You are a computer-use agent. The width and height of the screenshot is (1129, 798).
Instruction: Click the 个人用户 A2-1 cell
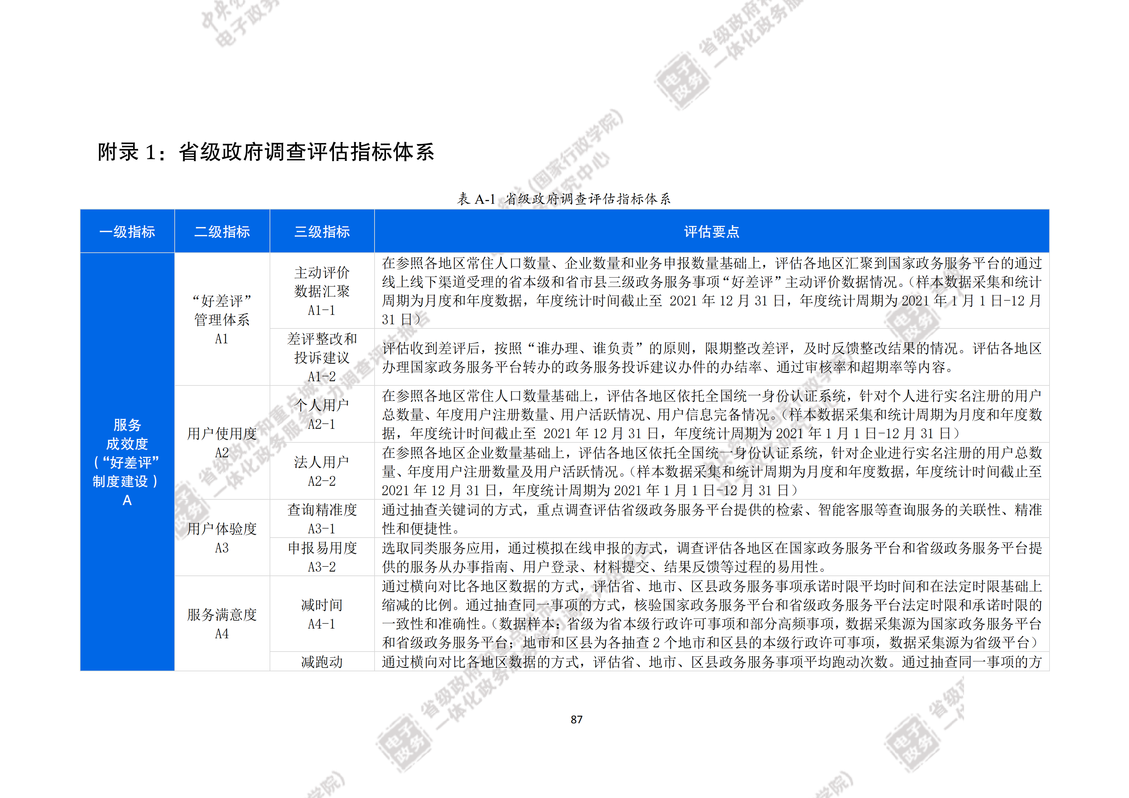point(322,414)
